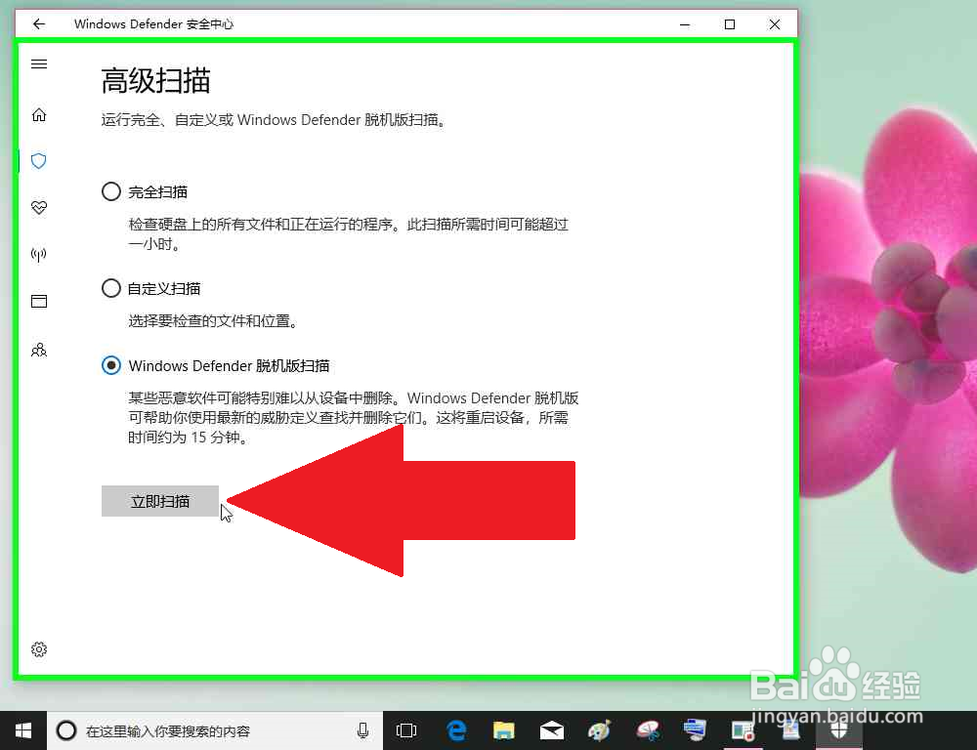Image resolution: width=977 pixels, height=750 pixels.
Task: Go to the Home page icon
Action: [x=39, y=114]
